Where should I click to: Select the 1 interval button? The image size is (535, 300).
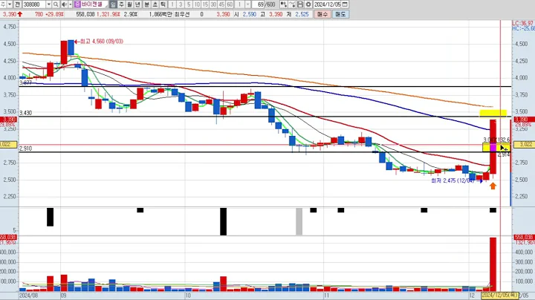point(172,4)
